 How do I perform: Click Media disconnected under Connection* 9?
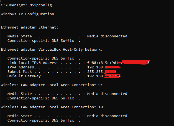pyautogui.click(x=107, y=94)
